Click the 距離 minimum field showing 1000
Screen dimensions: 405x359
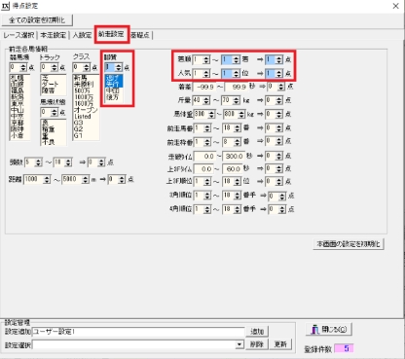(x=37, y=179)
